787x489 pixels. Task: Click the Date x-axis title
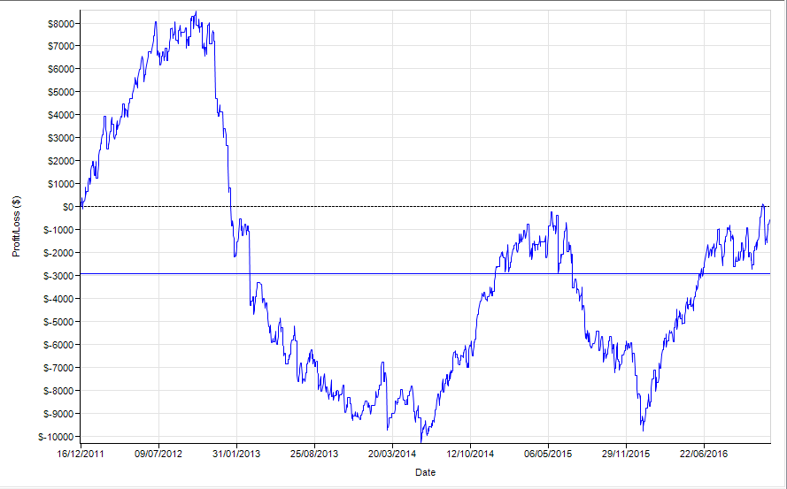coord(426,472)
